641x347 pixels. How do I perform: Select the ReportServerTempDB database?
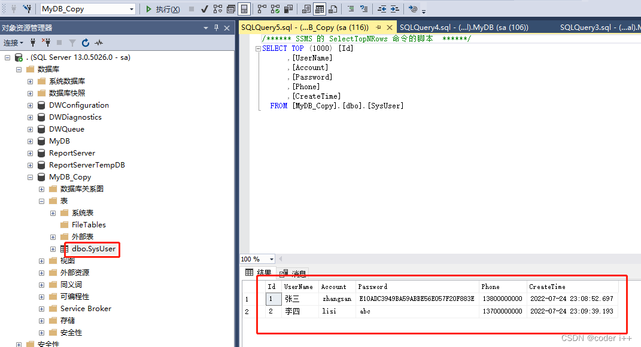click(x=87, y=165)
